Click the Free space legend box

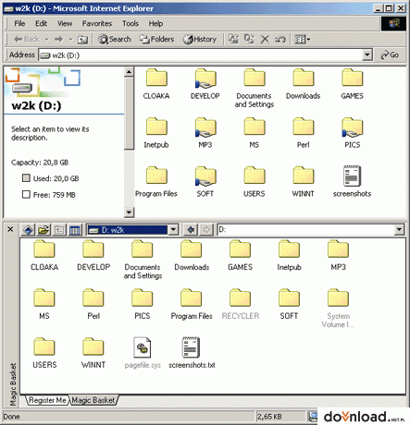(26, 194)
